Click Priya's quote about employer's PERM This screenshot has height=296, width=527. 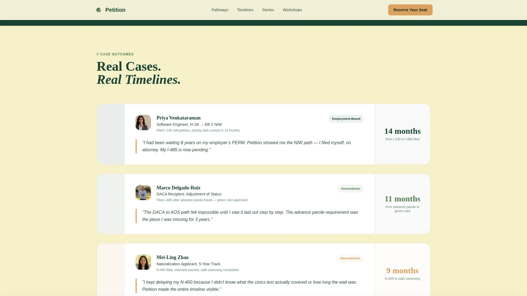(x=246, y=146)
